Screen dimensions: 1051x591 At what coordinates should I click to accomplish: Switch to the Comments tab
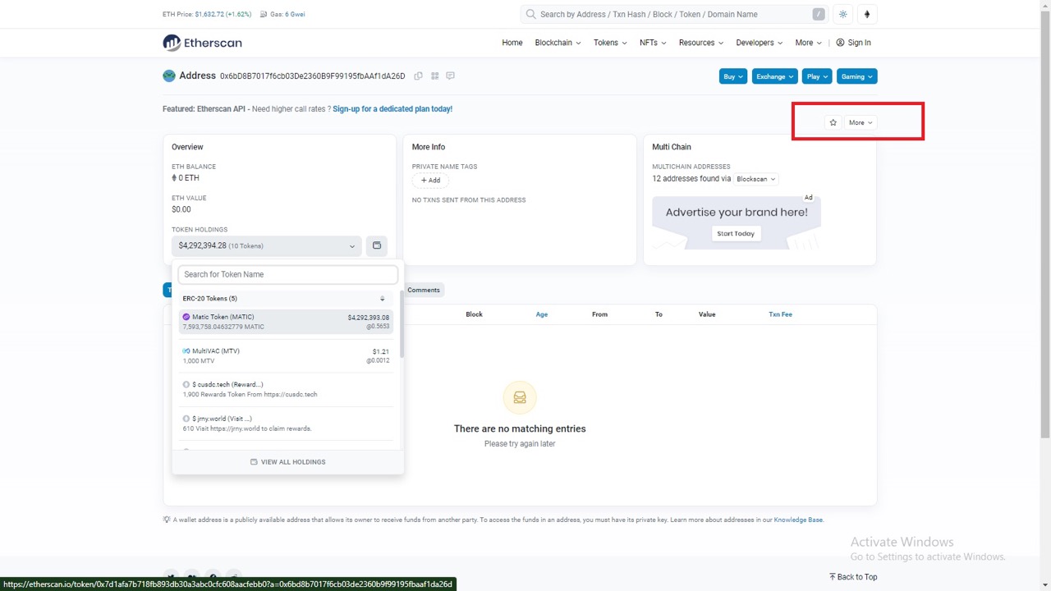coord(424,290)
